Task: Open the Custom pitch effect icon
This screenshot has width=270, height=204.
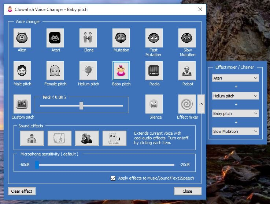Action: pyautogui.click(x=22, y=104)
